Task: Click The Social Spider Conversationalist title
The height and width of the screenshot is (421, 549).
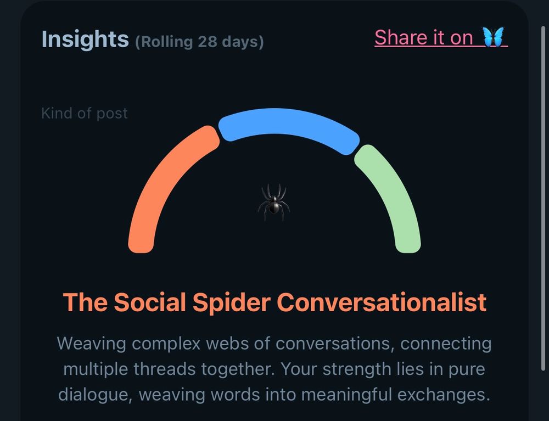Action: coord(274,302)
